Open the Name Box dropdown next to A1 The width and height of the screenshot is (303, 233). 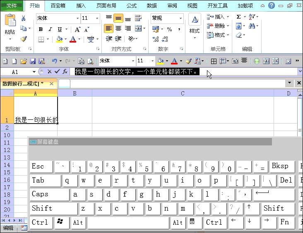point(34,72)
